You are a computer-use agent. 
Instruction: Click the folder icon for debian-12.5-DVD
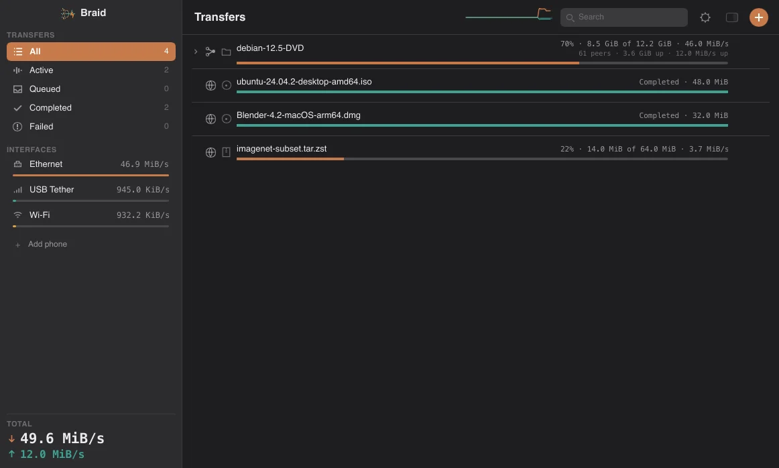tap(226, 52)
